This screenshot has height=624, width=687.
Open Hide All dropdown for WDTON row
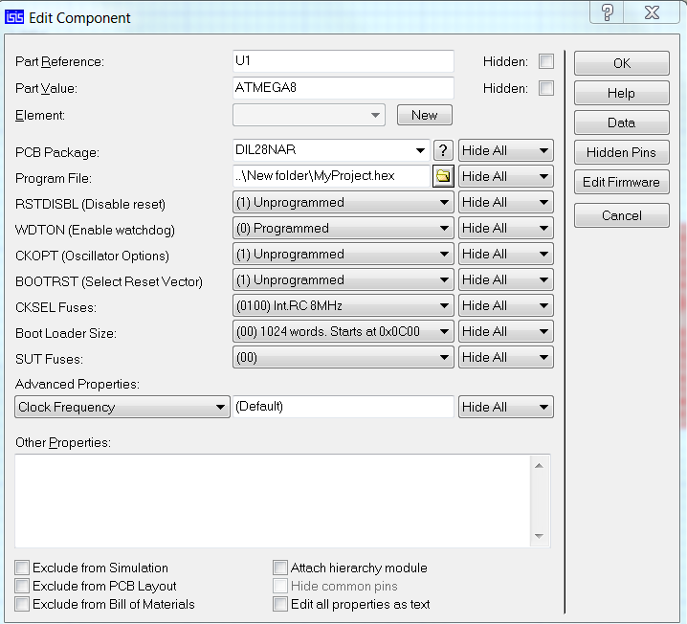click(x=505, y=229)
